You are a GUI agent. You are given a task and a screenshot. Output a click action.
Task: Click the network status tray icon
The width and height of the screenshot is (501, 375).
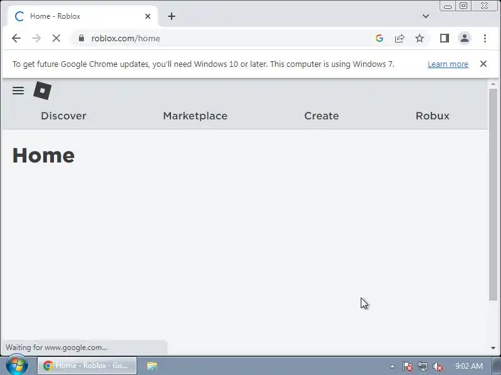[422, 366]
